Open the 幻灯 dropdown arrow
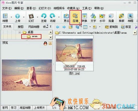Screen dimensions: 138x111 (x=37, y=17)
